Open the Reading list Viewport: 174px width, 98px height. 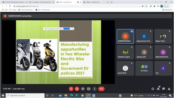167,10
